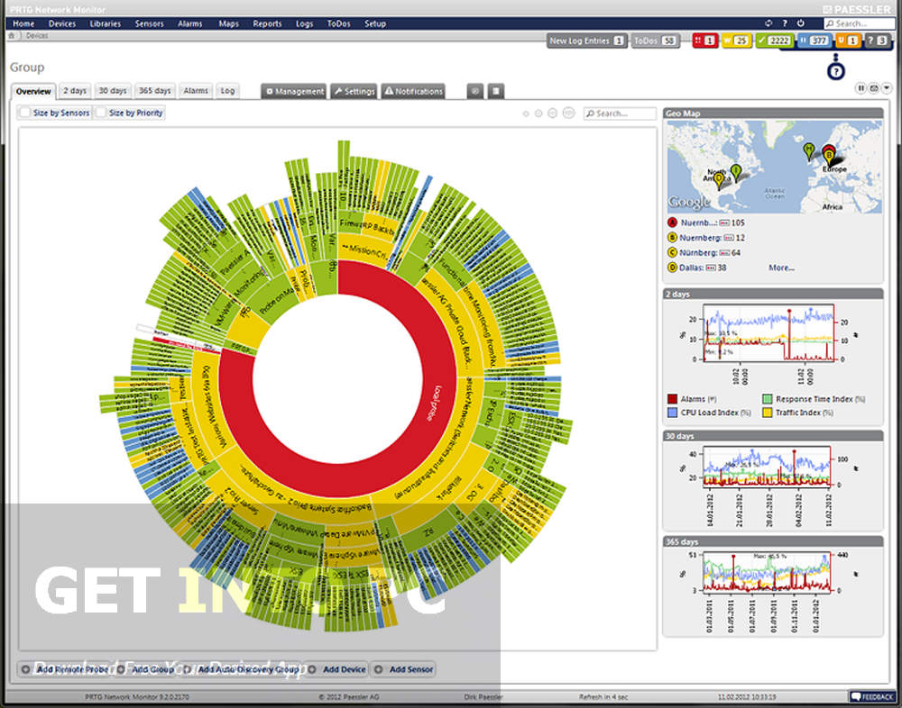
Task: Open the Management button
Action: (x=294, y=91)
